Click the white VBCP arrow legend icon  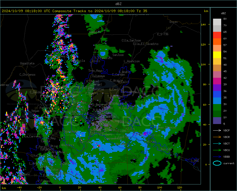(x=217, y=130)
